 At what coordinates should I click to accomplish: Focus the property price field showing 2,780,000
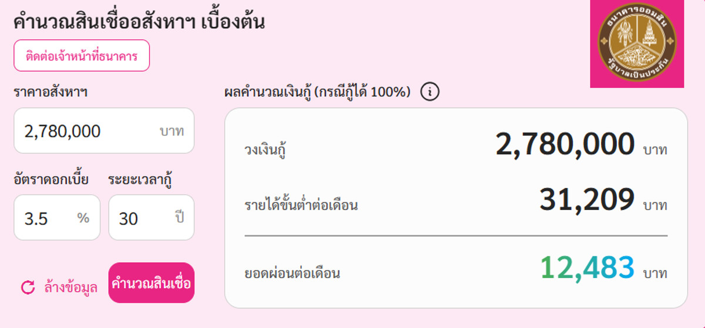[88, 131]
